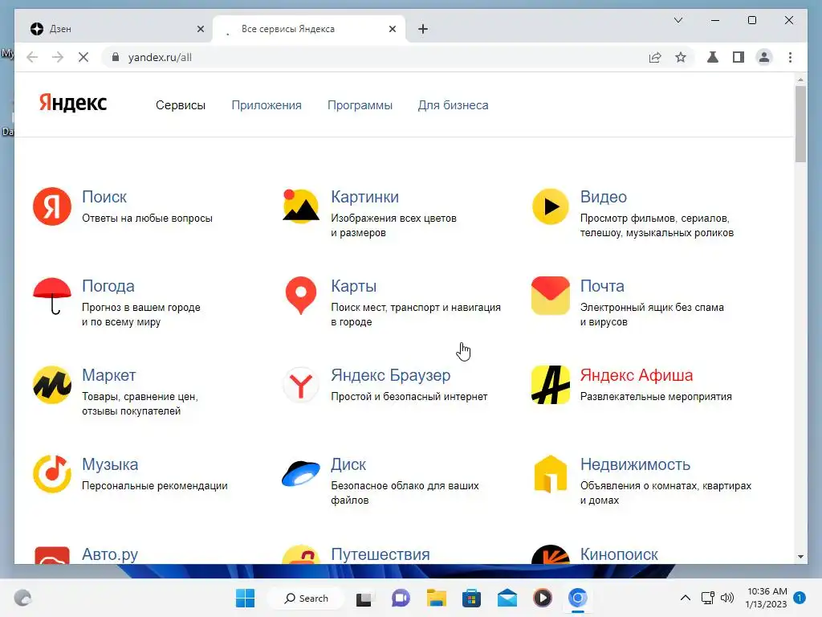Click the scrollbar down arrow

(x=800, y=557)
